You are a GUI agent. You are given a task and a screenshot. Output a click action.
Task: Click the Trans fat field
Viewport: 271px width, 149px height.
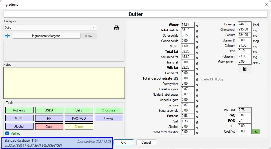coord(188,62)
